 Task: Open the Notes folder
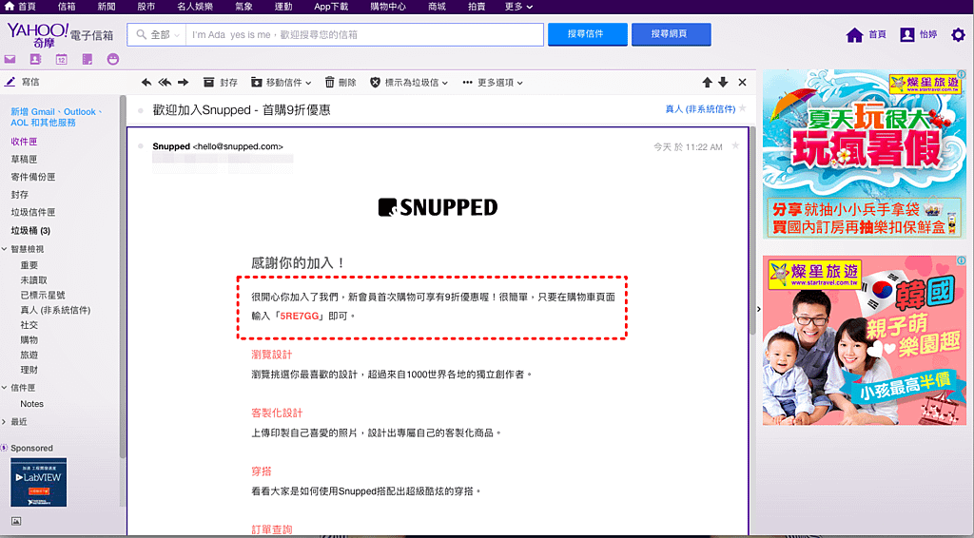tap(31, 404)
